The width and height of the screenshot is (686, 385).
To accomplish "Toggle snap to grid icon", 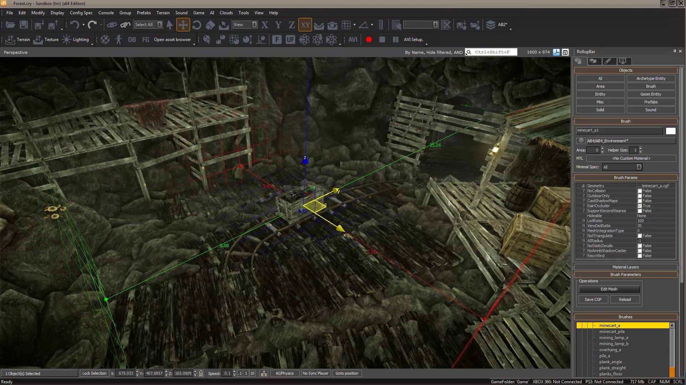I will click(346, 25).
